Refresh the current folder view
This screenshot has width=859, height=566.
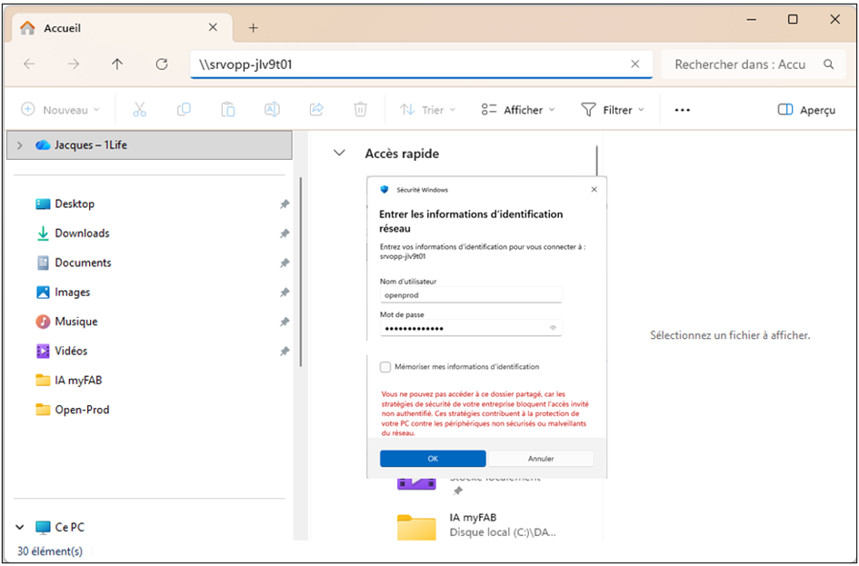[x=162, y=65]
